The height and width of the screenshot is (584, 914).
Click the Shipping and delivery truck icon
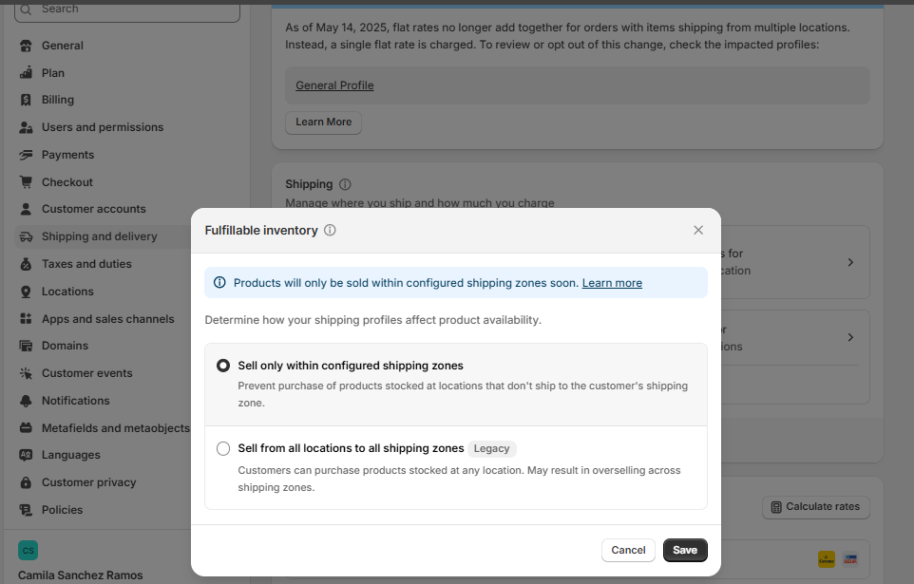[26, 236]
